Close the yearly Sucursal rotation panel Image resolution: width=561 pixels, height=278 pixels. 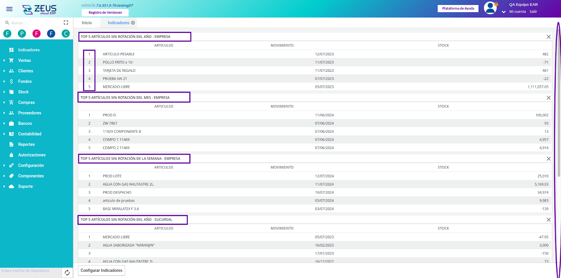549,220
